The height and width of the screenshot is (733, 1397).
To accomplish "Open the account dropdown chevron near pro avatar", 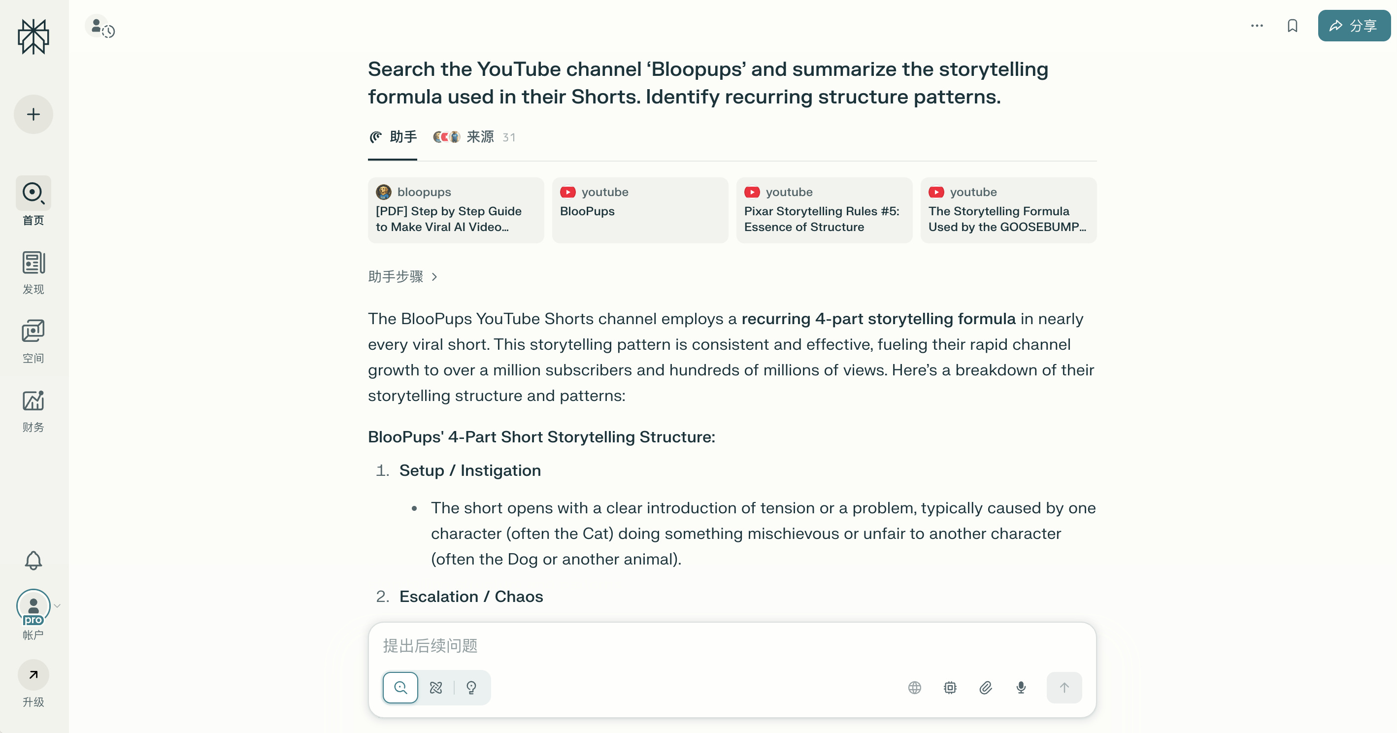I will pyautogui.click(x=58, y=606).
